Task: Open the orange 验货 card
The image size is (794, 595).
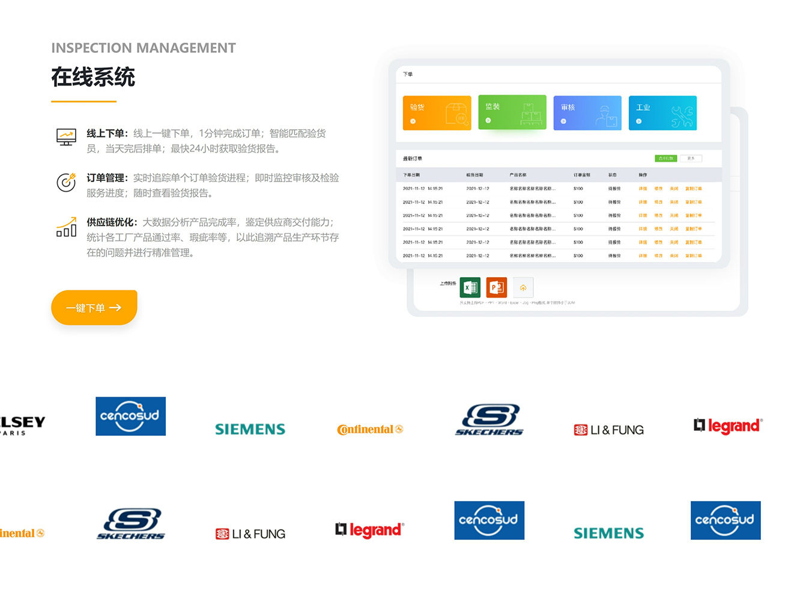Action: pyautogui.click(x=437, y=113)
